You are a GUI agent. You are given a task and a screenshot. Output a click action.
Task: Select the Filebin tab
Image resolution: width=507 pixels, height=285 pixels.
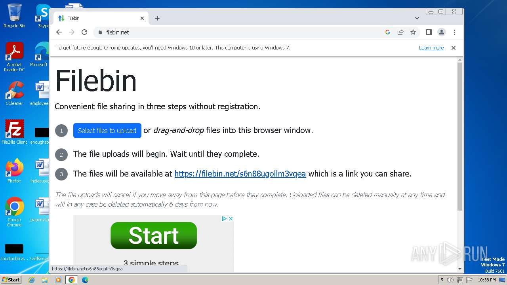101,18
